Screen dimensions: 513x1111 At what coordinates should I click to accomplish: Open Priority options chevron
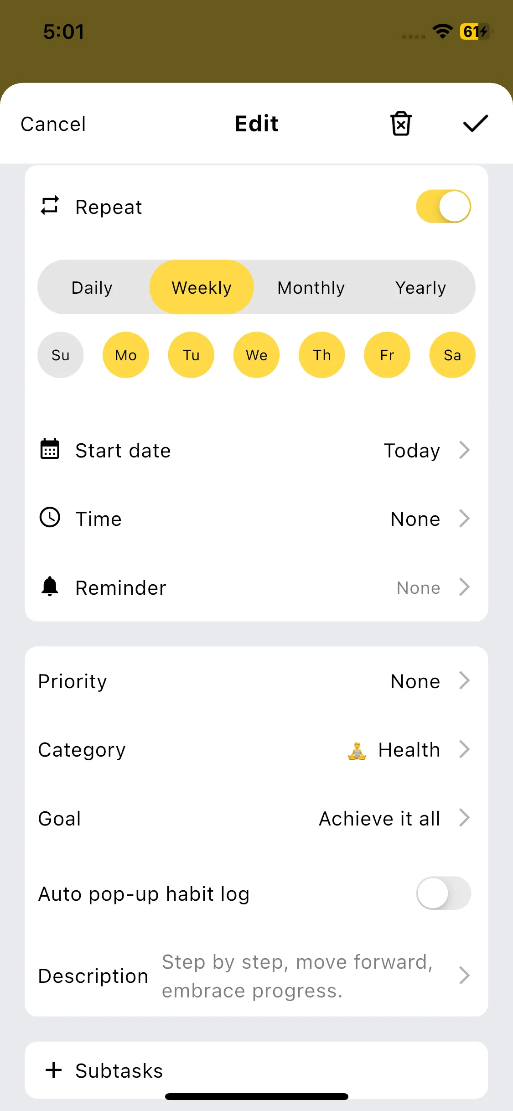464,680
